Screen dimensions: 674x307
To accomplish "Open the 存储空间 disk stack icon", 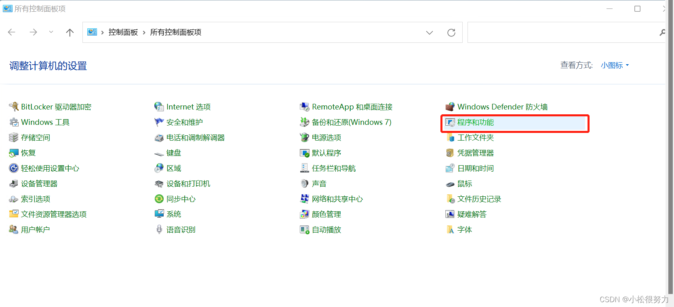I will pos(14,137).
